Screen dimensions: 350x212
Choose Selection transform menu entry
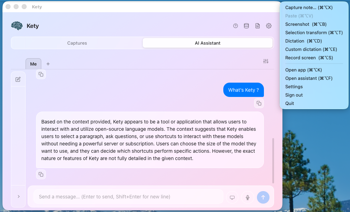(x=314, y=33)
